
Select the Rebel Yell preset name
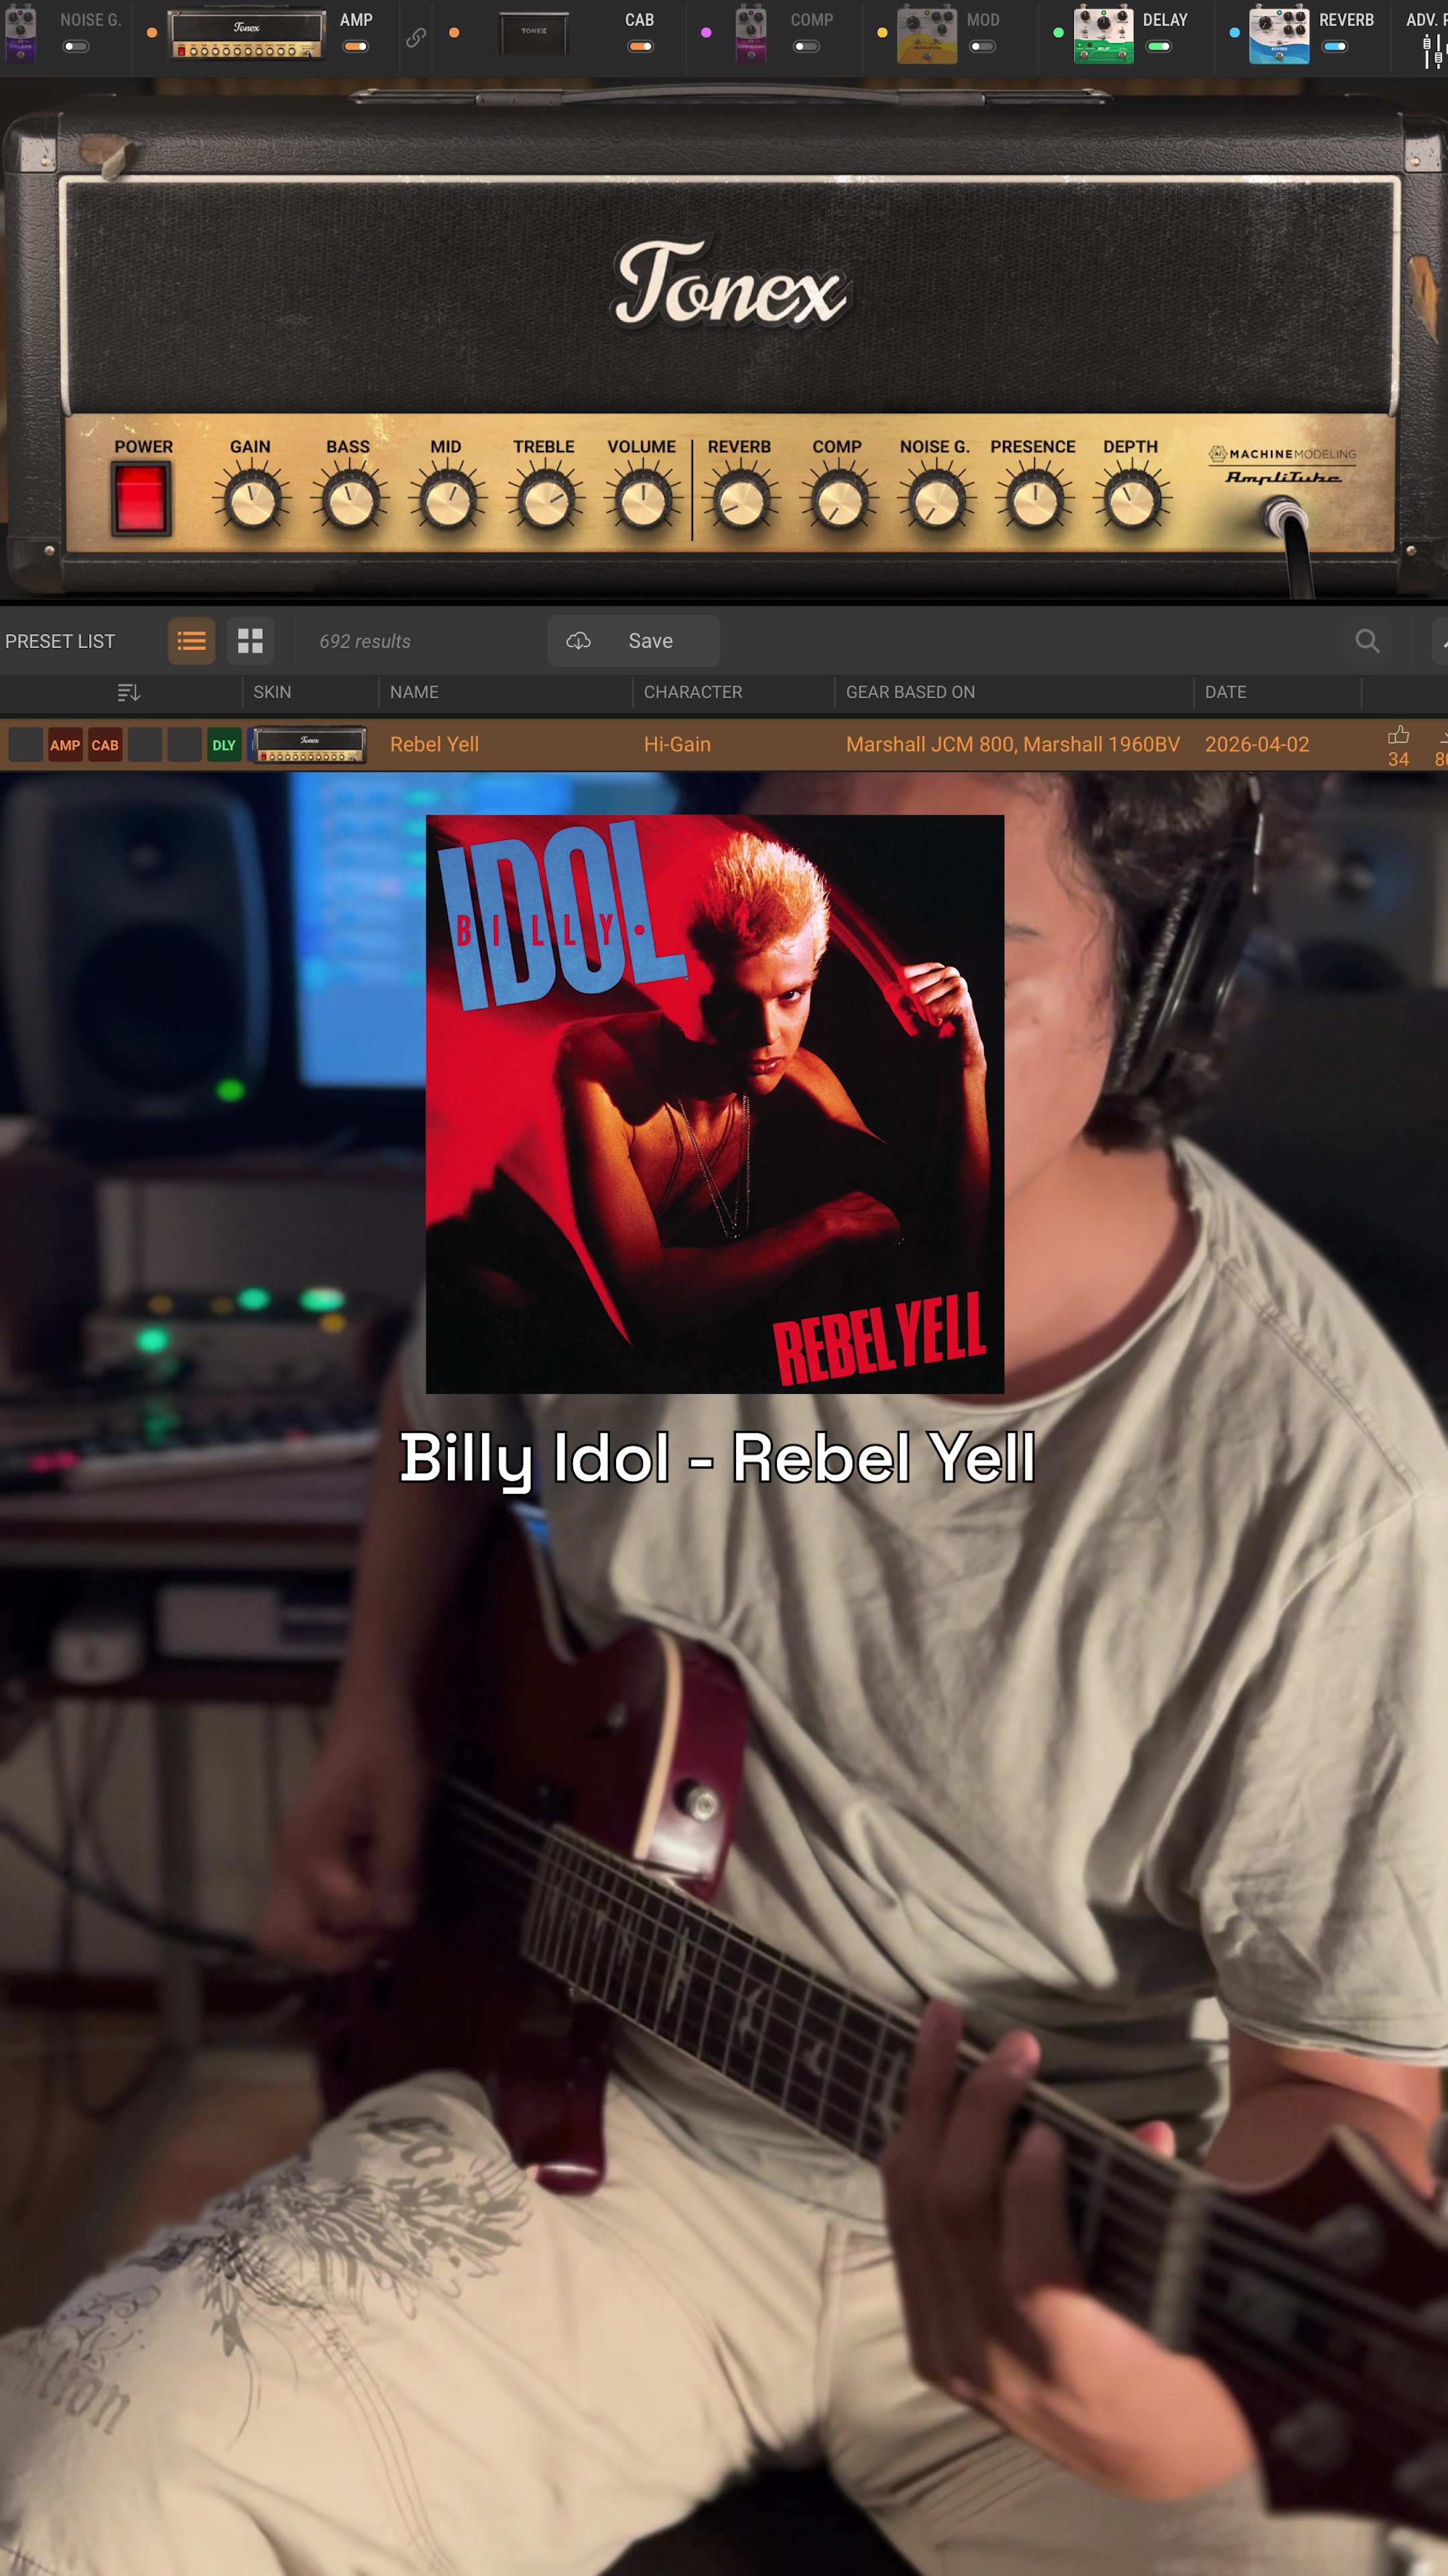click(x=434, y=745)
